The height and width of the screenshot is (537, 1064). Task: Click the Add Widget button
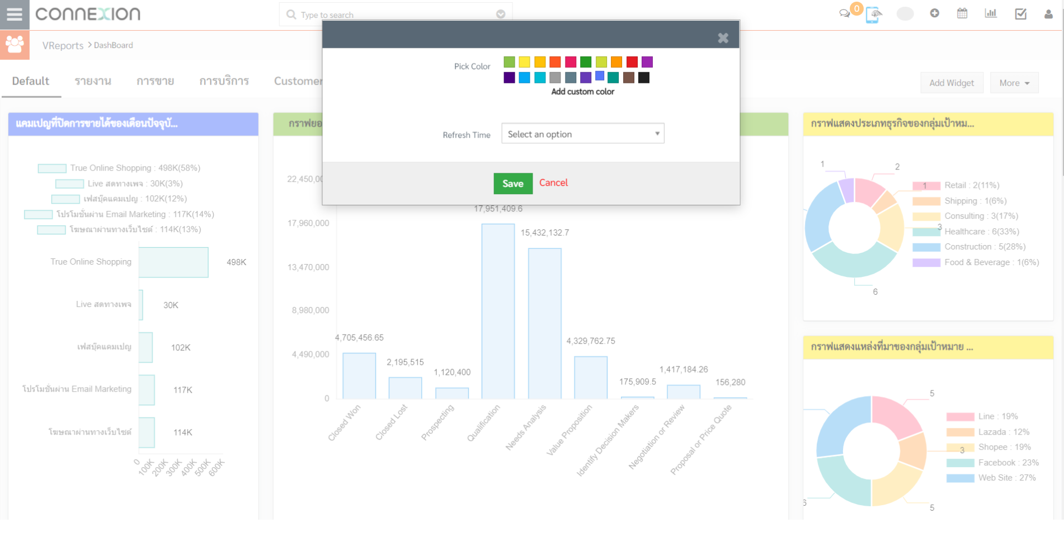coord(951,83)
